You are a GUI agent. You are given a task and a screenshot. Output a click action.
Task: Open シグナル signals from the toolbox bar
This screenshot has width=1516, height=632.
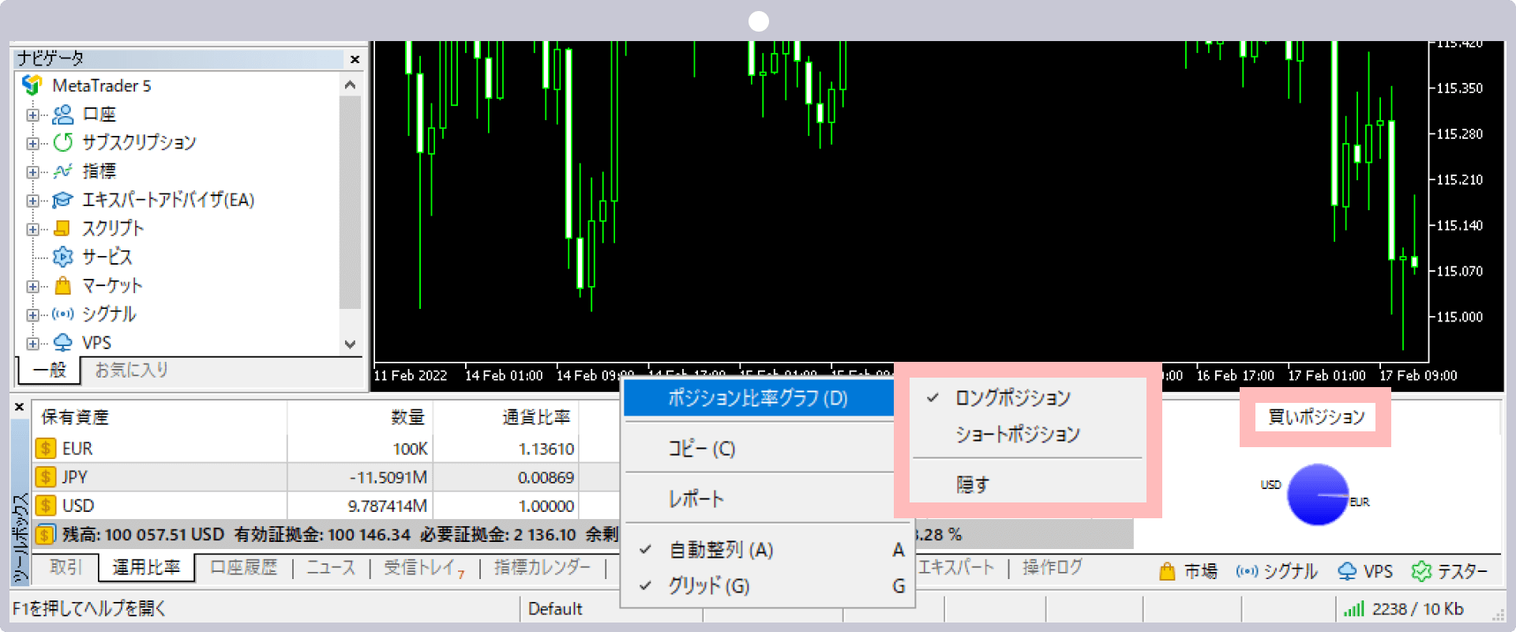(1277, 571)
